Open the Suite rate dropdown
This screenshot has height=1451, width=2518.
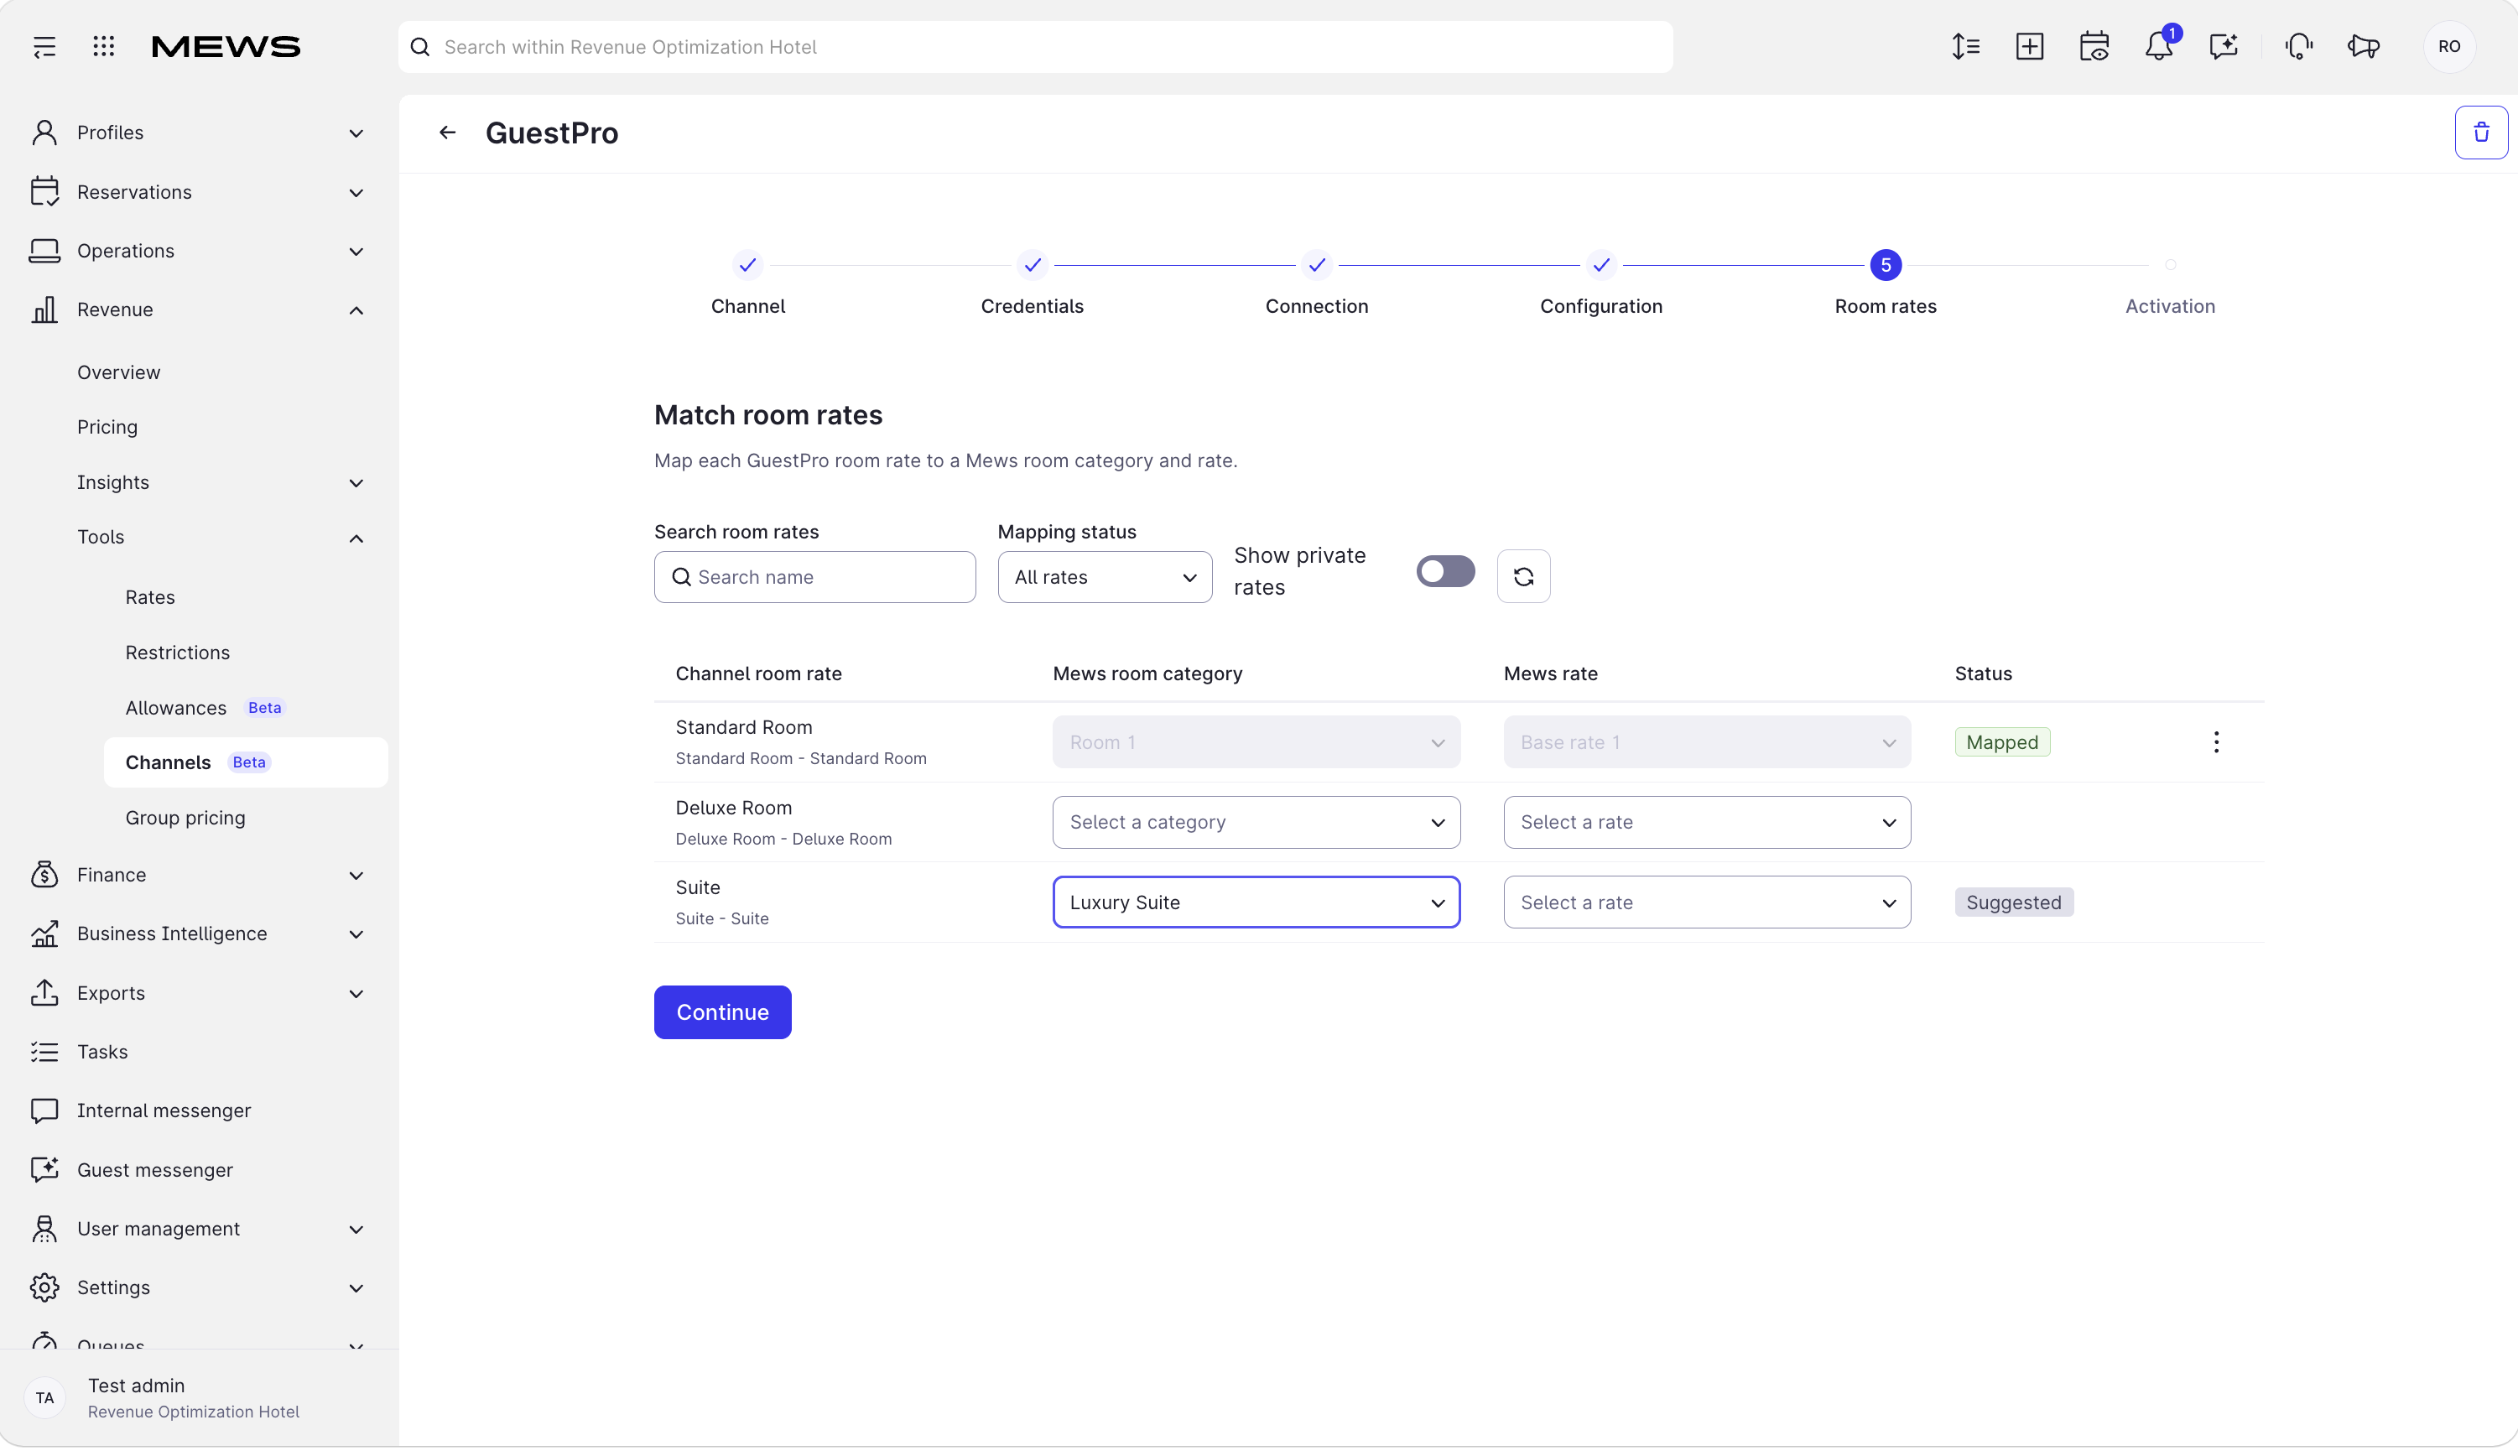click(1707, 902)
